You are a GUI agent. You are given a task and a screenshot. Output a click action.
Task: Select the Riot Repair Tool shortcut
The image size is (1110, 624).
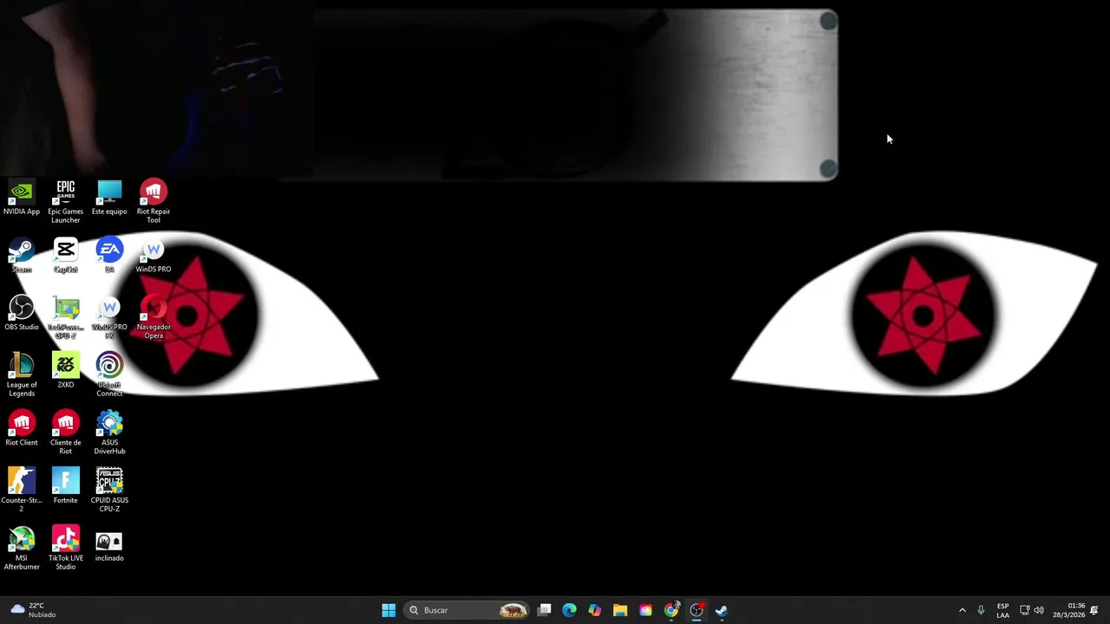coord(153,202)
